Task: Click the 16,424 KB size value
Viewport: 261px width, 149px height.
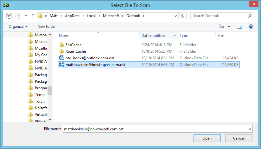Action: [x=231, y=58]
